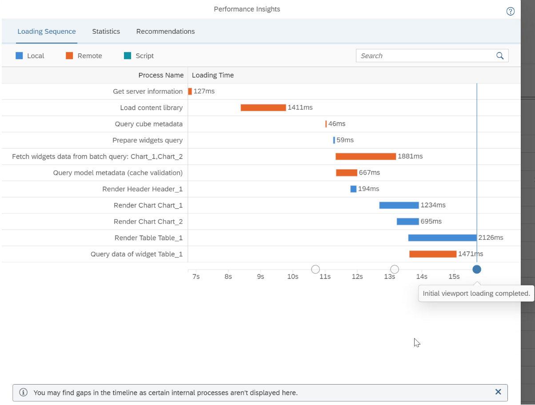
Task: Switch to the Statistics tab
Action: (106, 31)
